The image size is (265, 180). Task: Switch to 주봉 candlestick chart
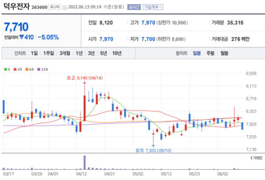point(210,53)
